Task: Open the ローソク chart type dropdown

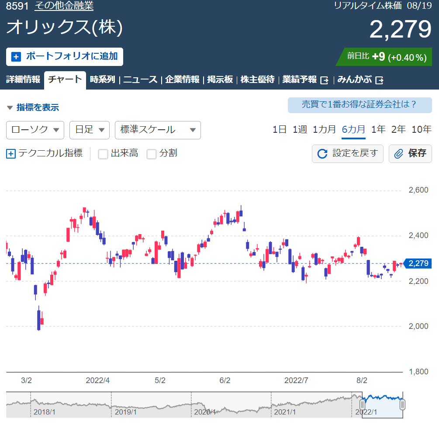Action: click(35, 130)
